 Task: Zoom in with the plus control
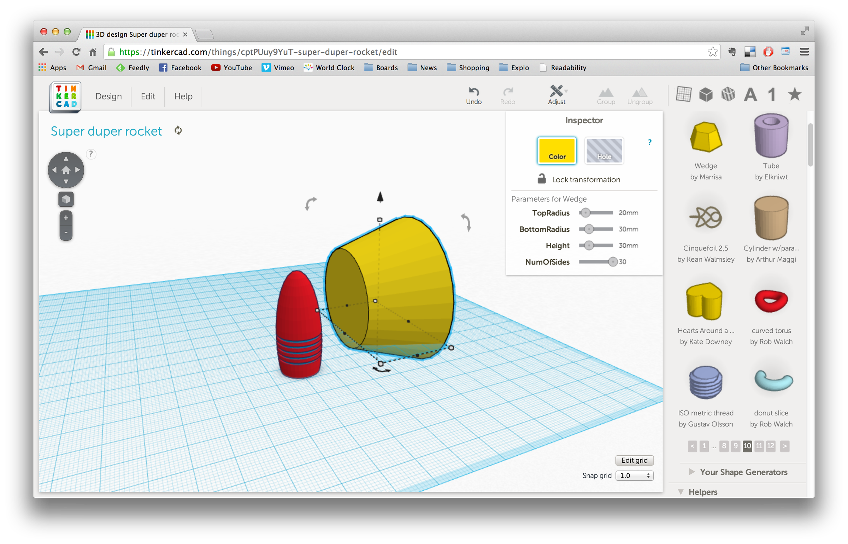coord(66,218)
